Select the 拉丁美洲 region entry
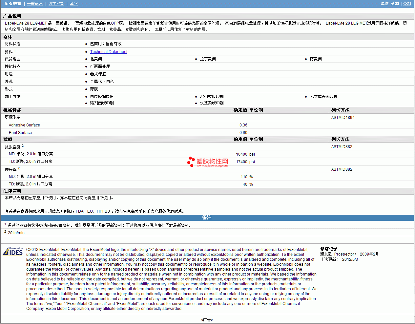 [x=208, y=59]
